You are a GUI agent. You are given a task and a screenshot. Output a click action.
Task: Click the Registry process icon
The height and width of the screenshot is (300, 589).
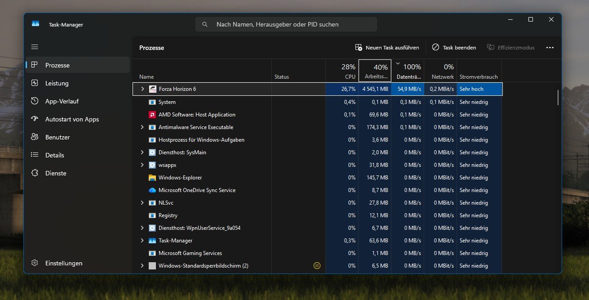pyautogui.click(x=152, y=215)
